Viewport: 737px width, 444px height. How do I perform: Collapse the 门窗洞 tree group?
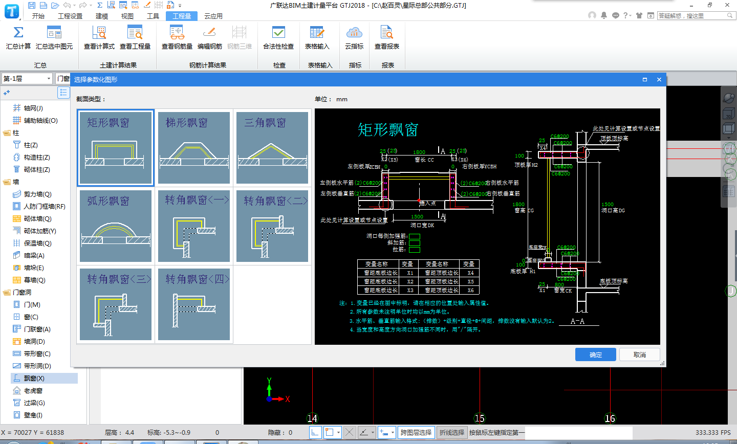point(7,293)
